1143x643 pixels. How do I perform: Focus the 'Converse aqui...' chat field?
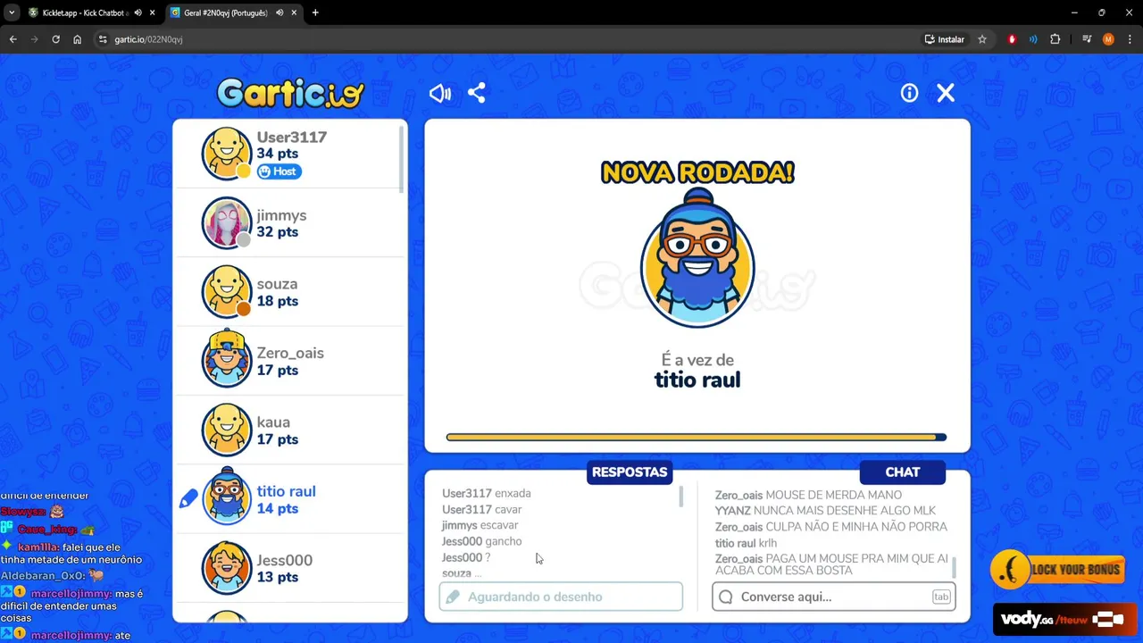point(834,597)
